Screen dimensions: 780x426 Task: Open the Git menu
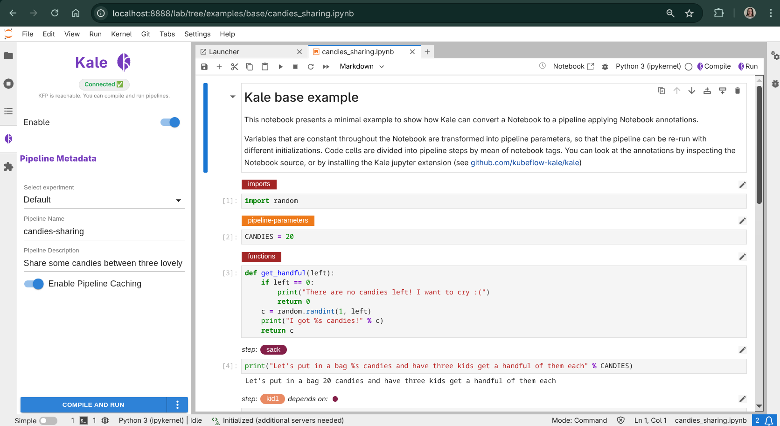(x=146, y=34)
